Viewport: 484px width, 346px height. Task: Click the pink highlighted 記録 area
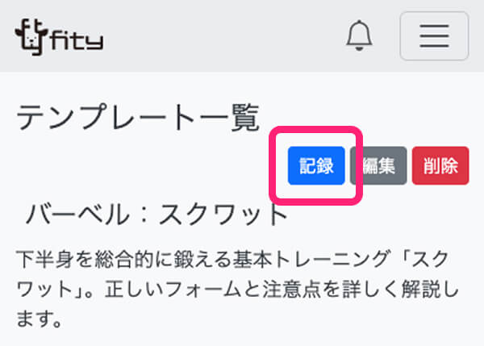coord(315,166)
